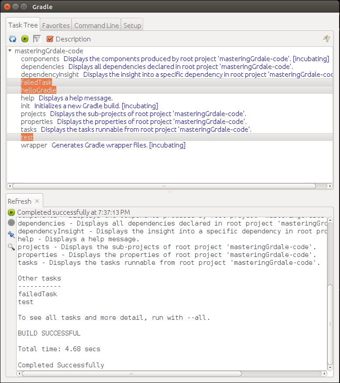Open the Favorites tab

point(56,25)
